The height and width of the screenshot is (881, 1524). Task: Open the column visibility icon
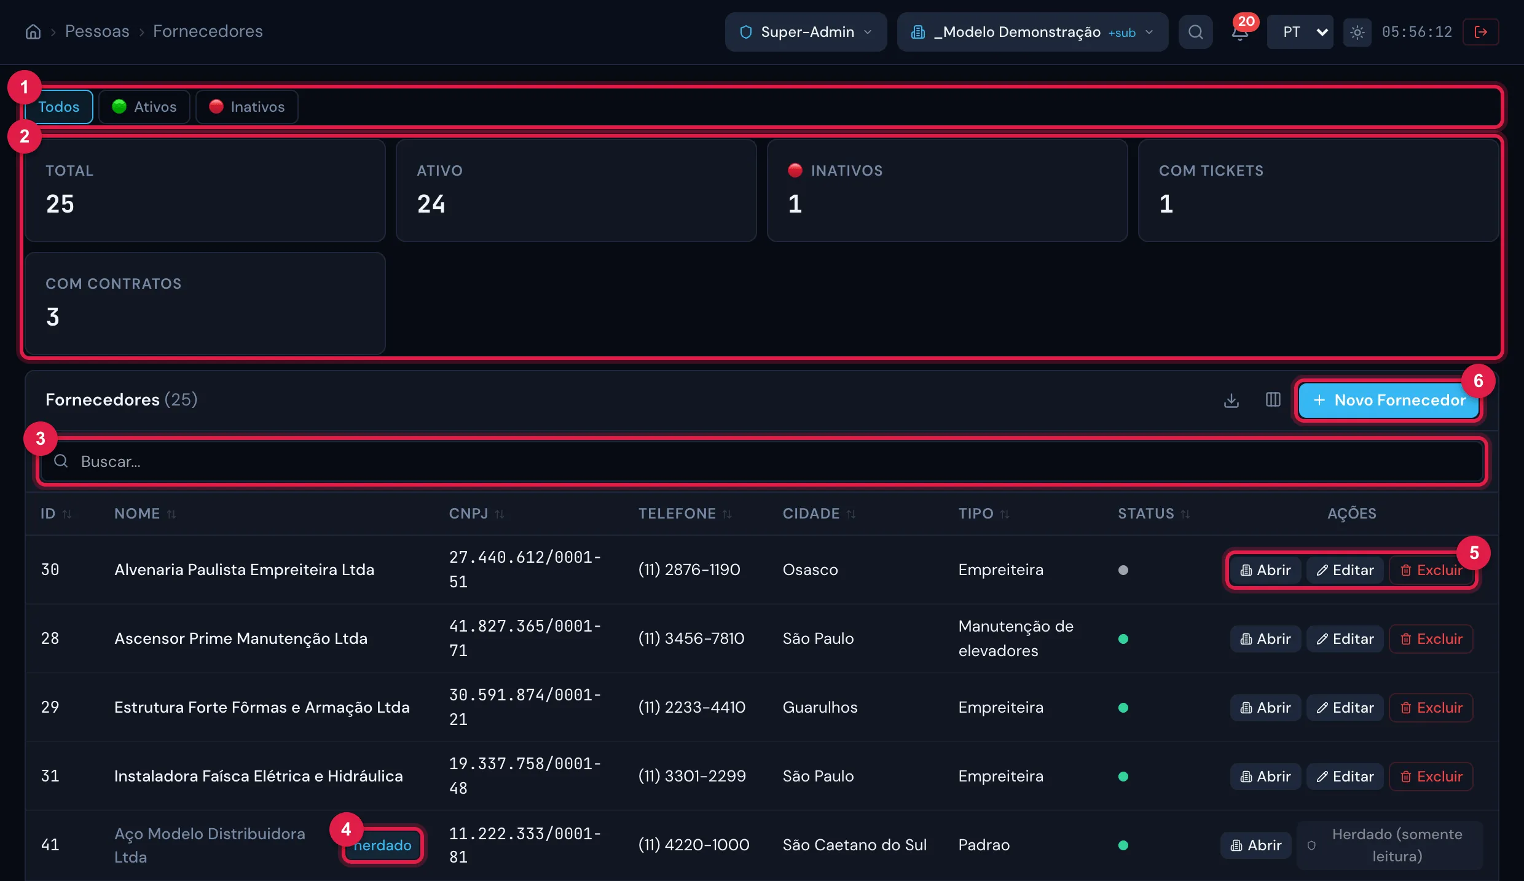pyautogui.click(x=1273, y=400)
